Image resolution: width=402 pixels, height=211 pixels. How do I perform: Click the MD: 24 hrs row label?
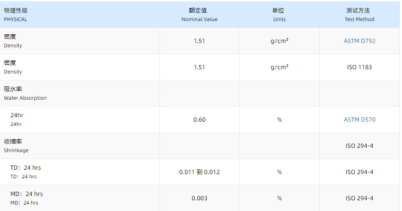(26, 198)
